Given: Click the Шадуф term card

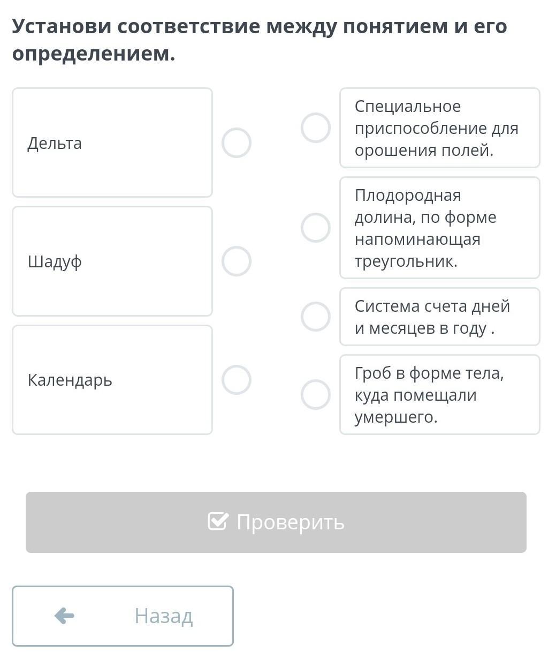Looking at the screenshot, I should 112,261.
